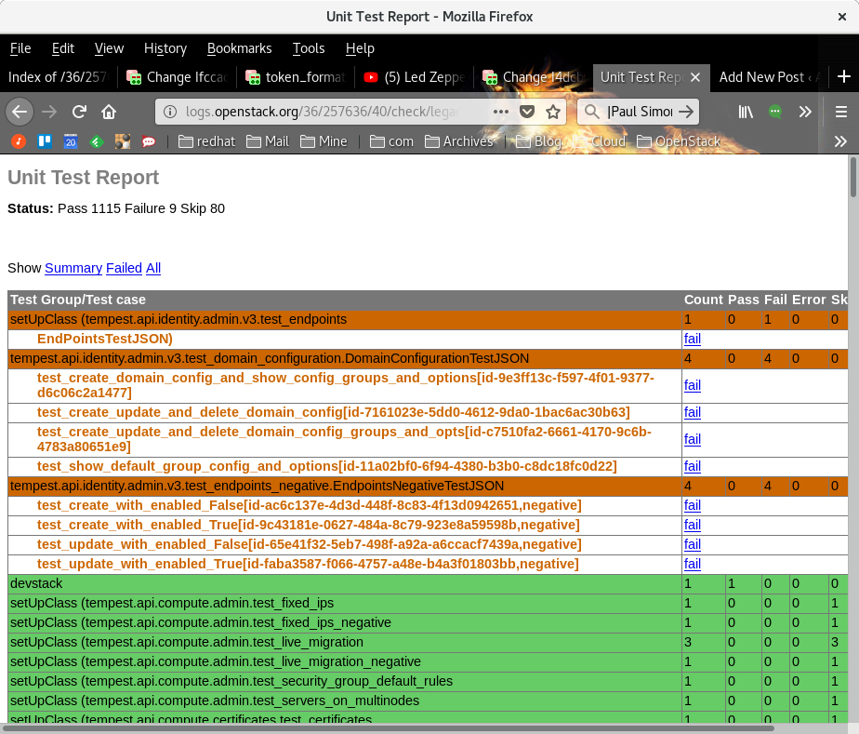This screenshot has height=734, width=859.
Task: Expand the Cloud bookmarks folder
Action: tap(599, 141)
